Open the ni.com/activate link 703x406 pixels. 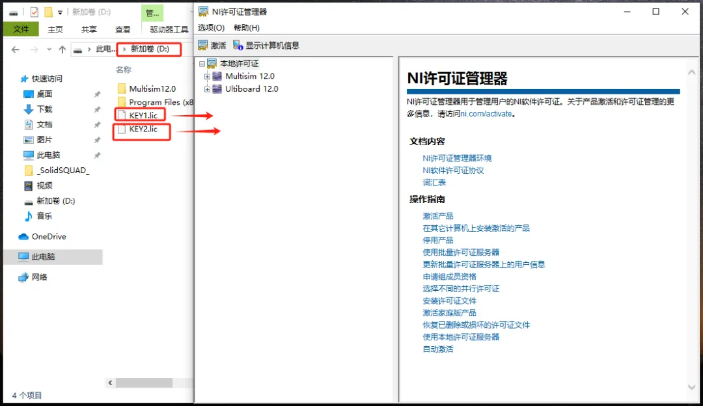[486, 114]
